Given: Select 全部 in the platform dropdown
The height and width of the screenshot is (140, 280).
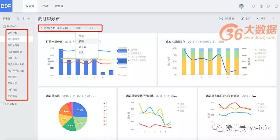Looking at the screenshot, I should [87, 36].
